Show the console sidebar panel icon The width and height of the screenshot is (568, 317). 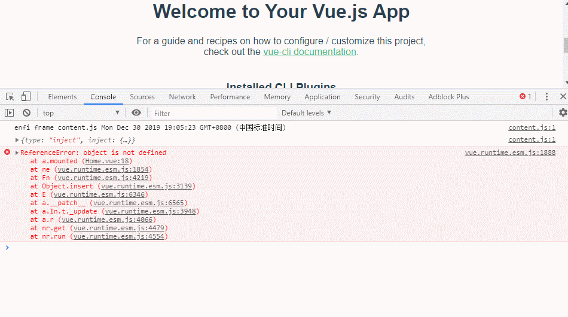tap(10, 112)
